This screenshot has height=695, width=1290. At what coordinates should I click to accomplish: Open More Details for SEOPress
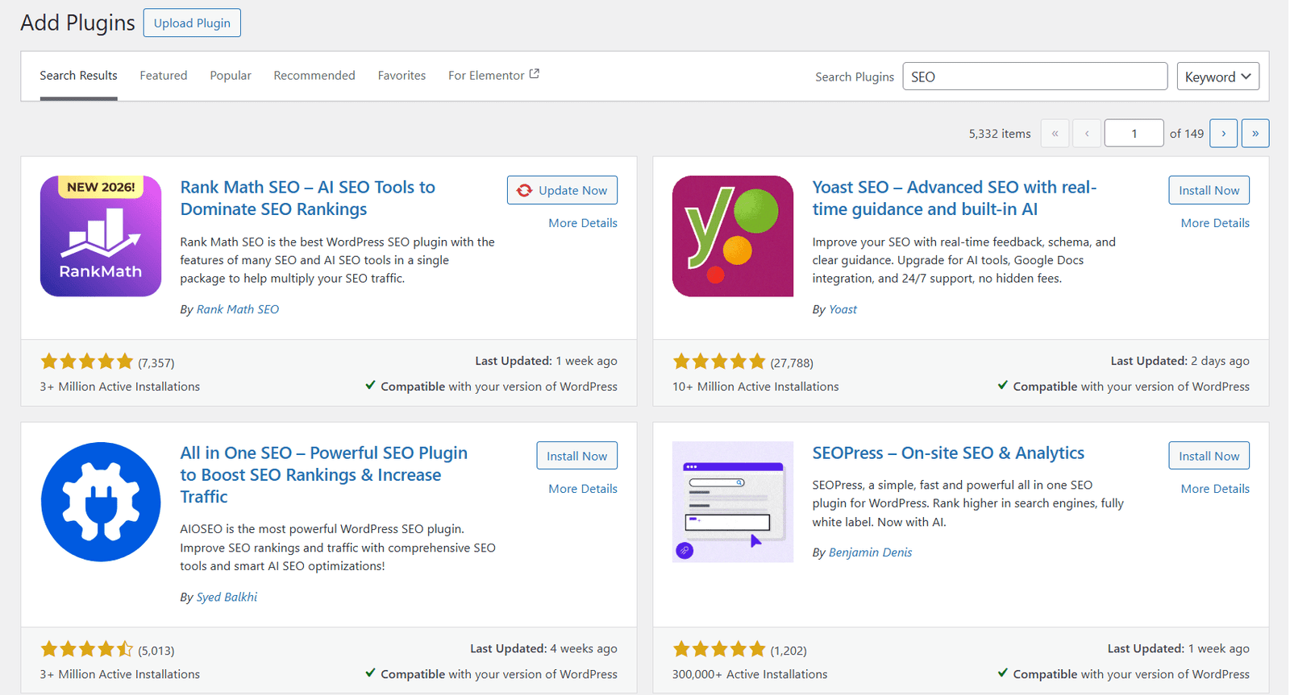click(1215, 489)
